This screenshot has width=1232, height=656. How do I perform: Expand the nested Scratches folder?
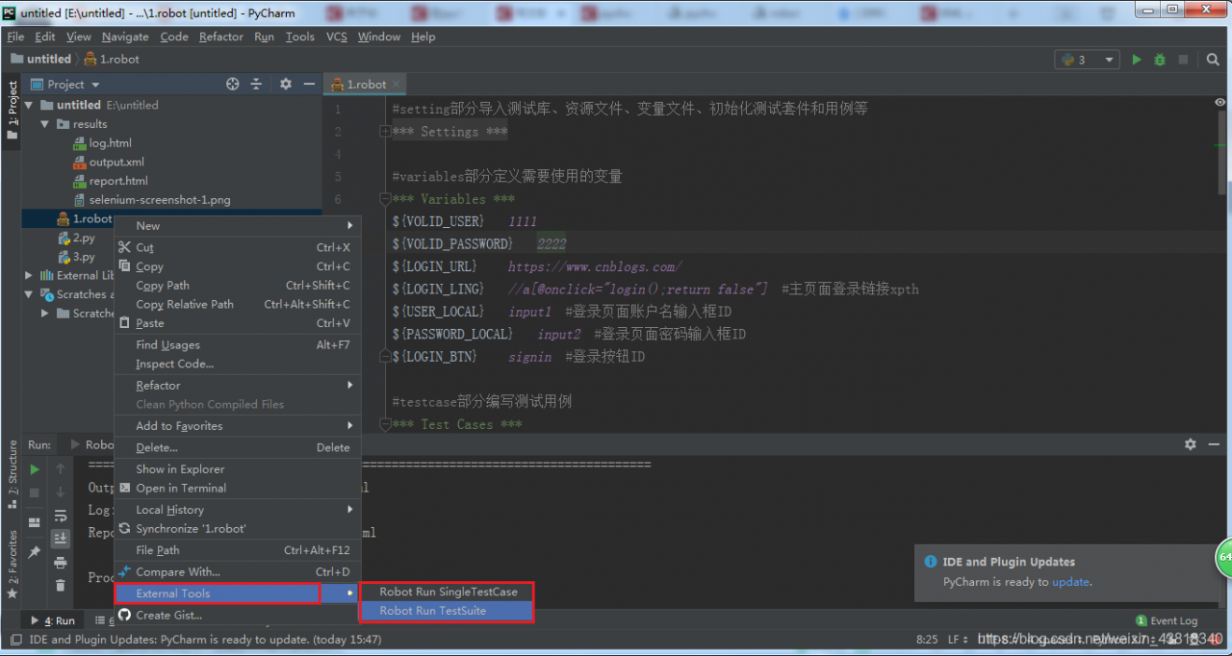45,314
